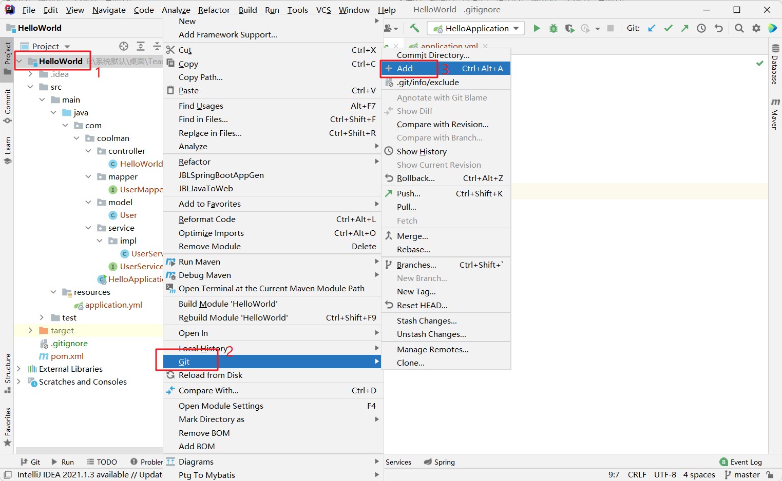Screen dimensions: 782x481
Task: Click the green inspection checkmark in editor
Action: (760, 63)
